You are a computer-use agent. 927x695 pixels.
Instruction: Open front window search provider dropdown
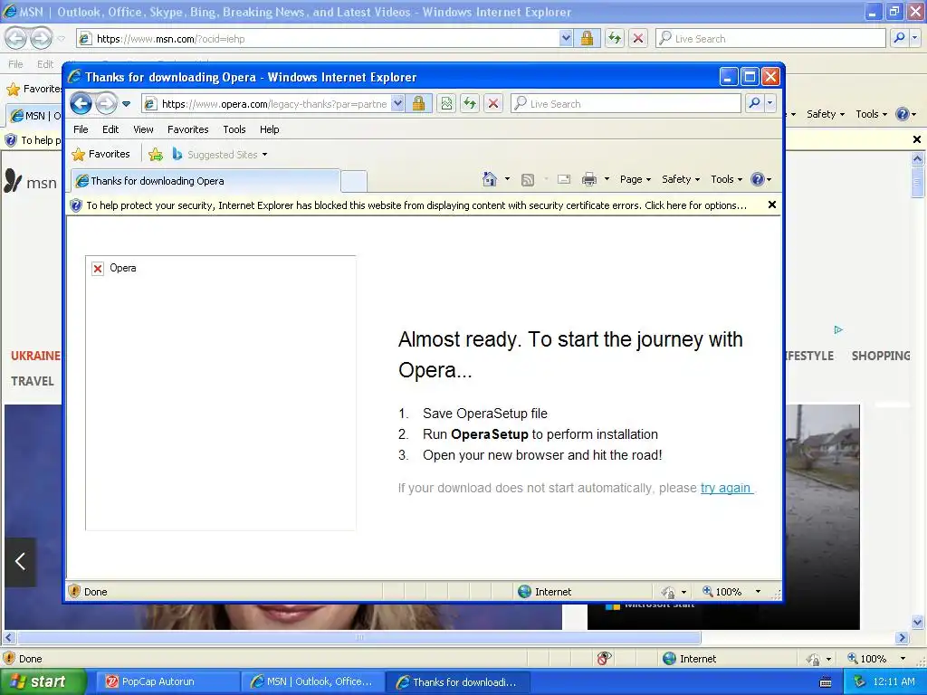(x=769, y=104)
